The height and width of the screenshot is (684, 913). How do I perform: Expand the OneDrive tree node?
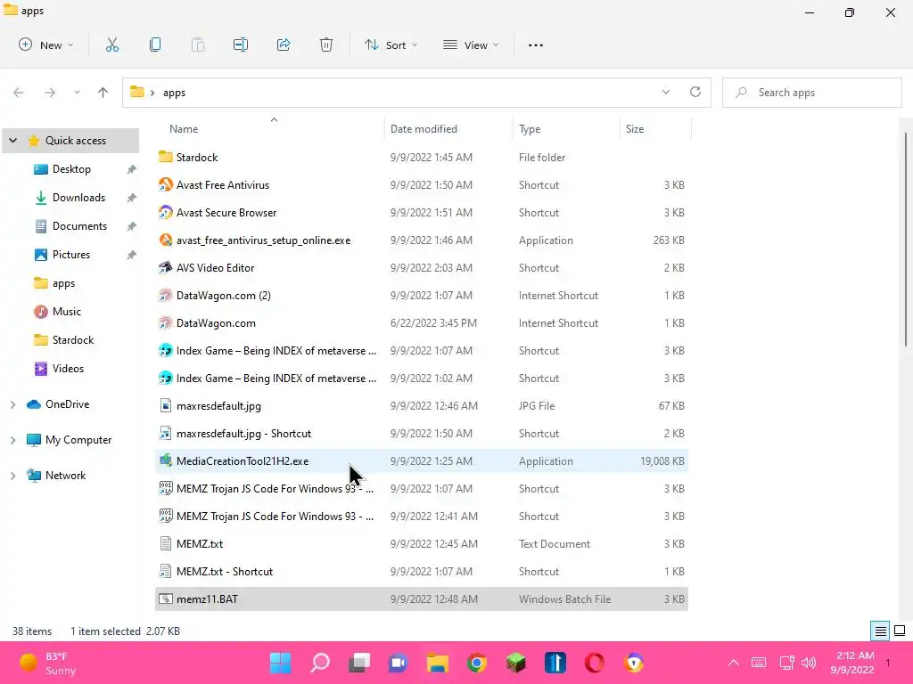tap(12, 404)
